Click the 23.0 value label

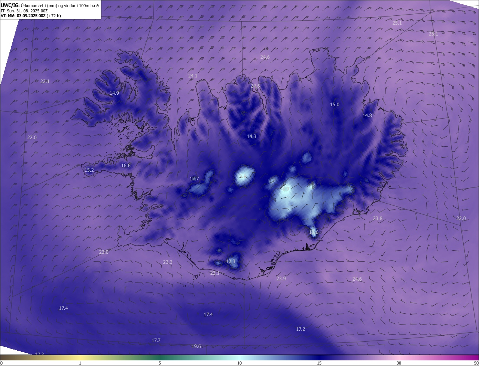(104, 252)
